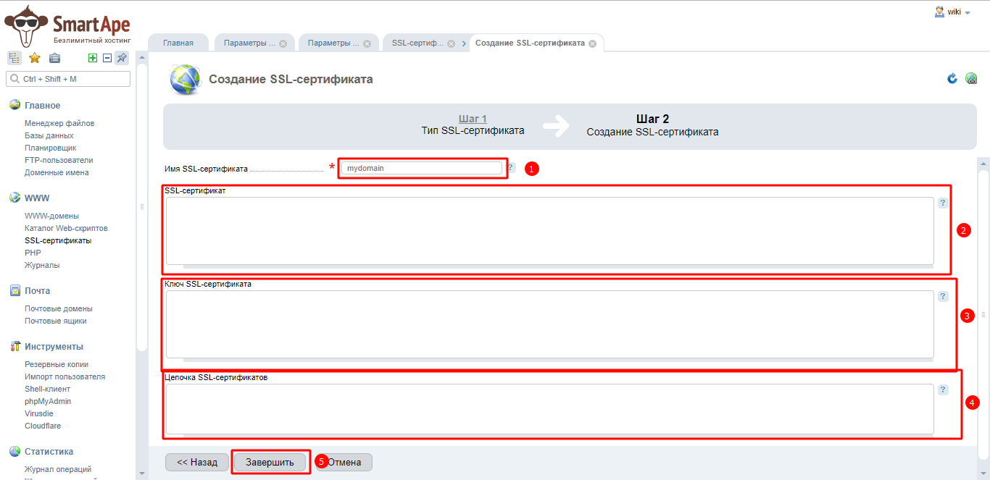Toggle the sidebar pin icon
Viewport: 990px width, 480px height.
(122, 59)
